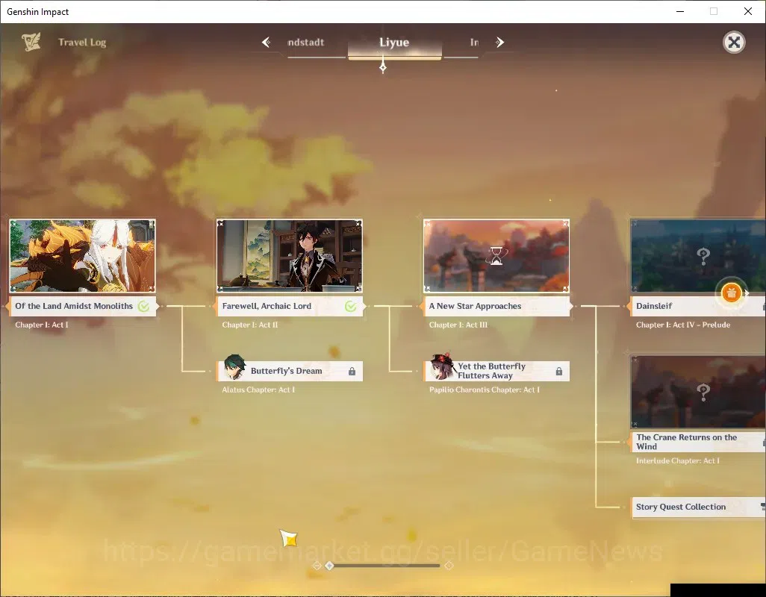Click the green checkmark on Monoliths quest

(x=143, y=306)
